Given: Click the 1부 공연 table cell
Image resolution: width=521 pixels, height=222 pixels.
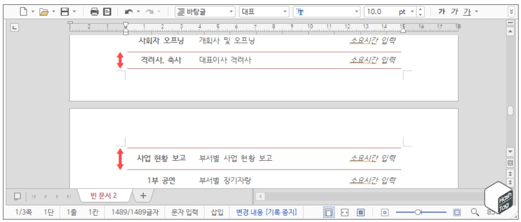Looking at the screenshot, I should [161, 180].
